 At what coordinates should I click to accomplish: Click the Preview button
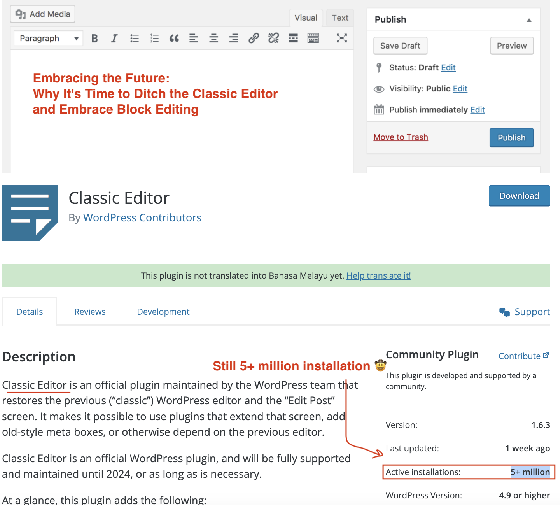pyautogui.click(x=512, y=46)
